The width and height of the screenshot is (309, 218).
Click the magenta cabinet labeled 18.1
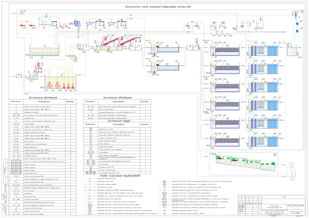[215, 24]
